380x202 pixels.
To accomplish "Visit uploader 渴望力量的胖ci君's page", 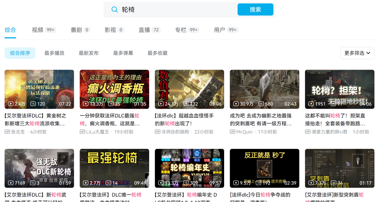I will click(x=329, y=132).
